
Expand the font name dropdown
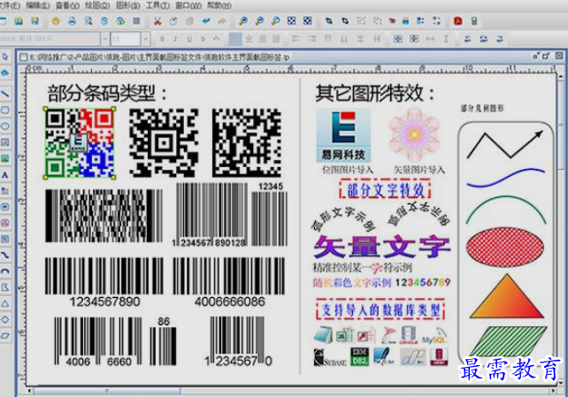[x=105, y=39]
